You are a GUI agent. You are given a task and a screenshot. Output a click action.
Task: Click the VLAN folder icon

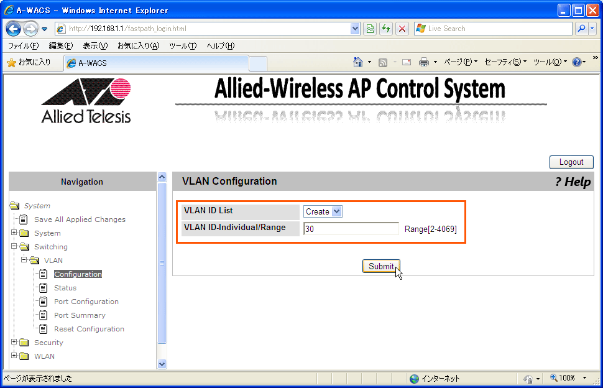pyautogui.click(x=34, y=261)
